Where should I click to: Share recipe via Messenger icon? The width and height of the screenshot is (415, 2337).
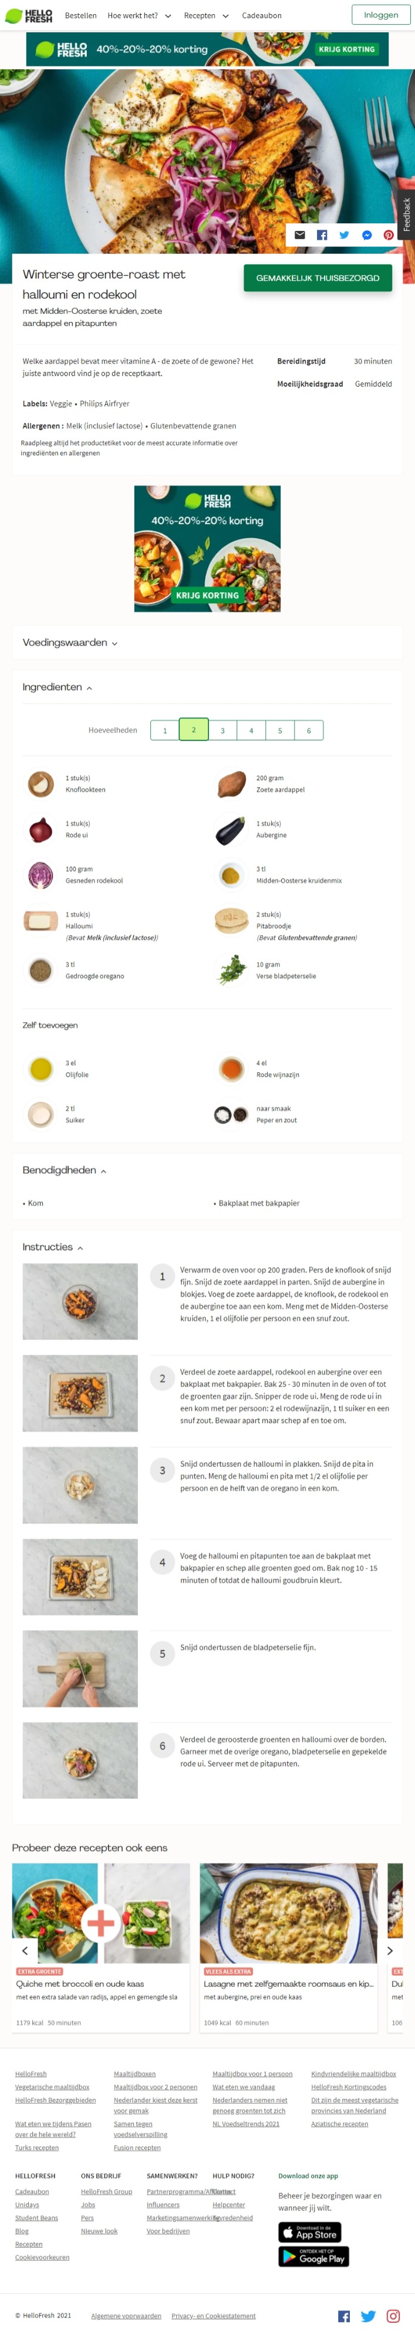point(367,235)
